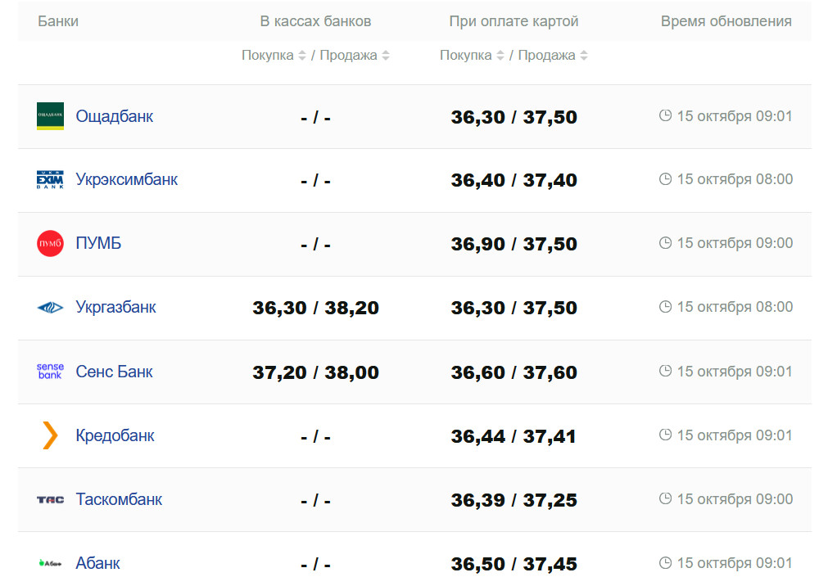Open the Таскомбанк bank link

click(x=119, y=499)
